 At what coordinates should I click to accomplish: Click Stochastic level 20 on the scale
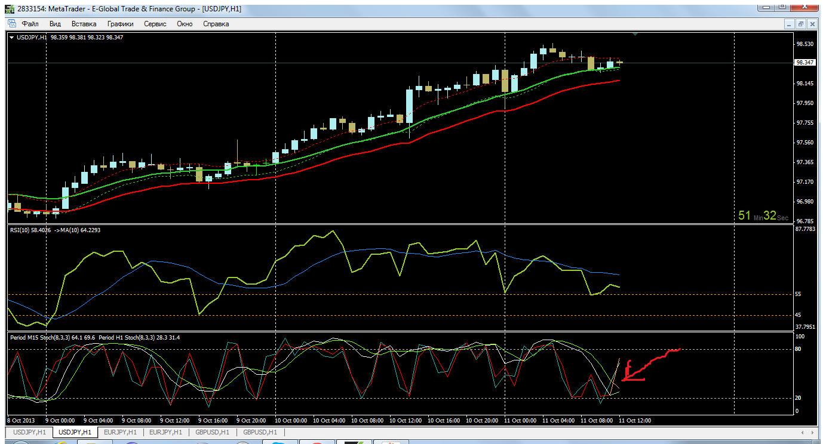tap(799, 398)
